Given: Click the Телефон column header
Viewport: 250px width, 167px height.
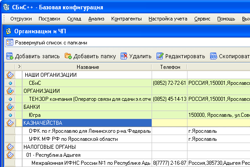Looking at the screenshot, I should click(x=170, y=67).
